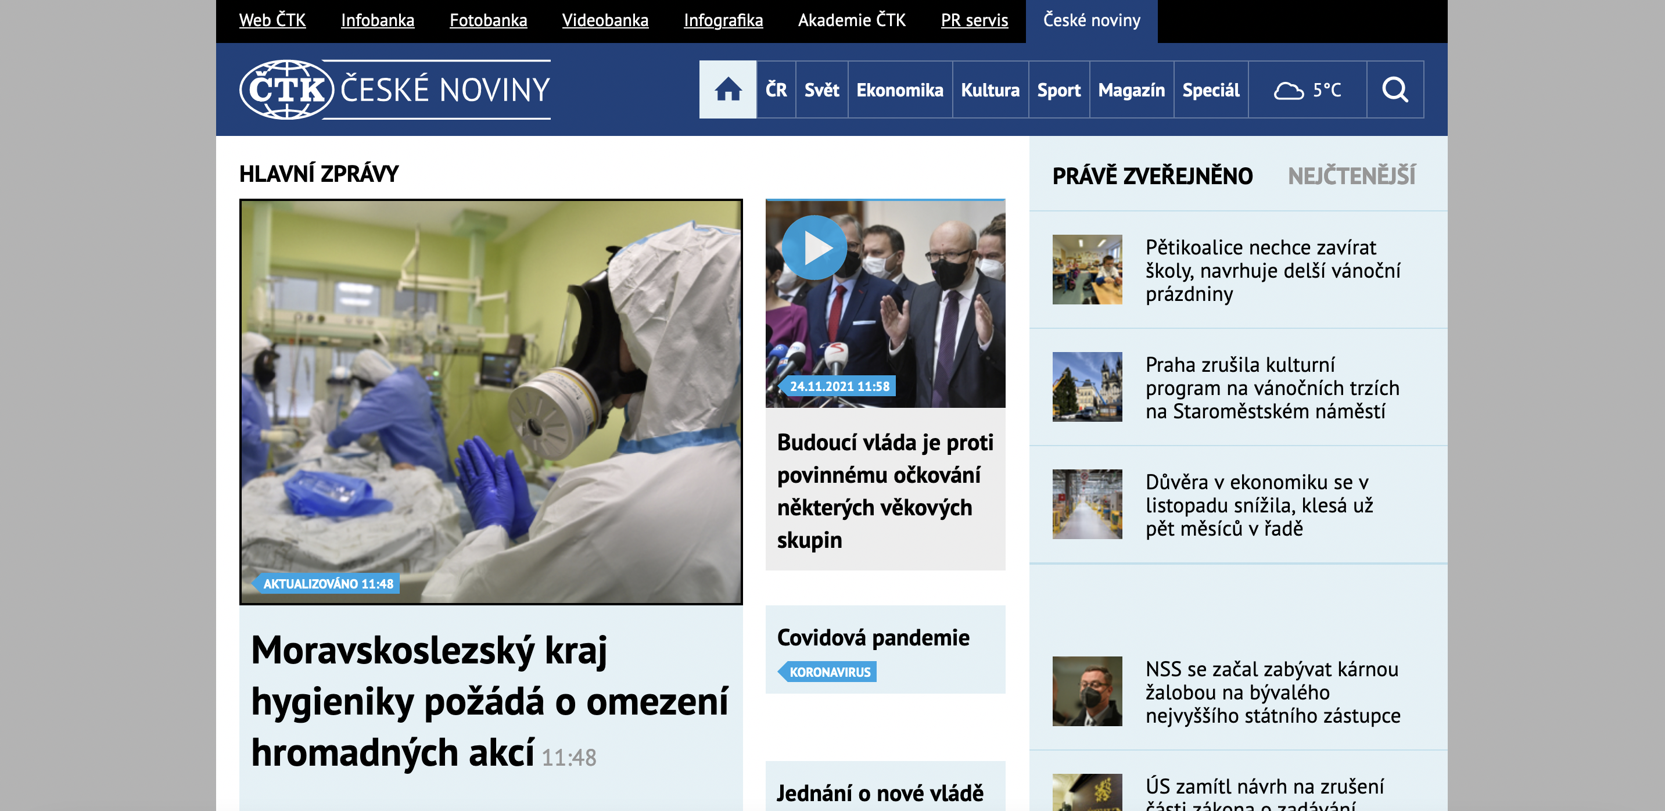Open the Infobanka link
The width and height of the screenshot is (1665, 811).
coord(378,20)
